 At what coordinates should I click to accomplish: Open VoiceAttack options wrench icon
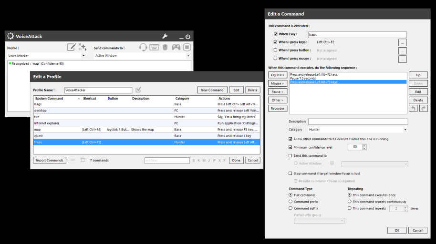(x=165, y=37)
